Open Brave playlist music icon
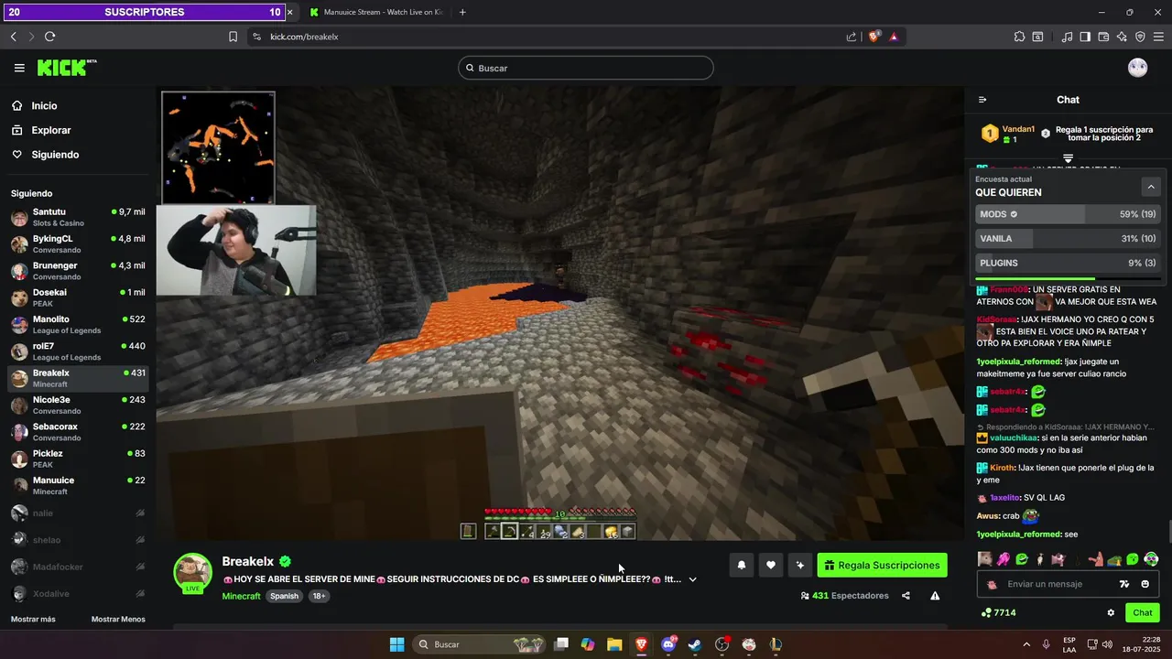This screenshot has height=659, width=1172. point(1067,37)
